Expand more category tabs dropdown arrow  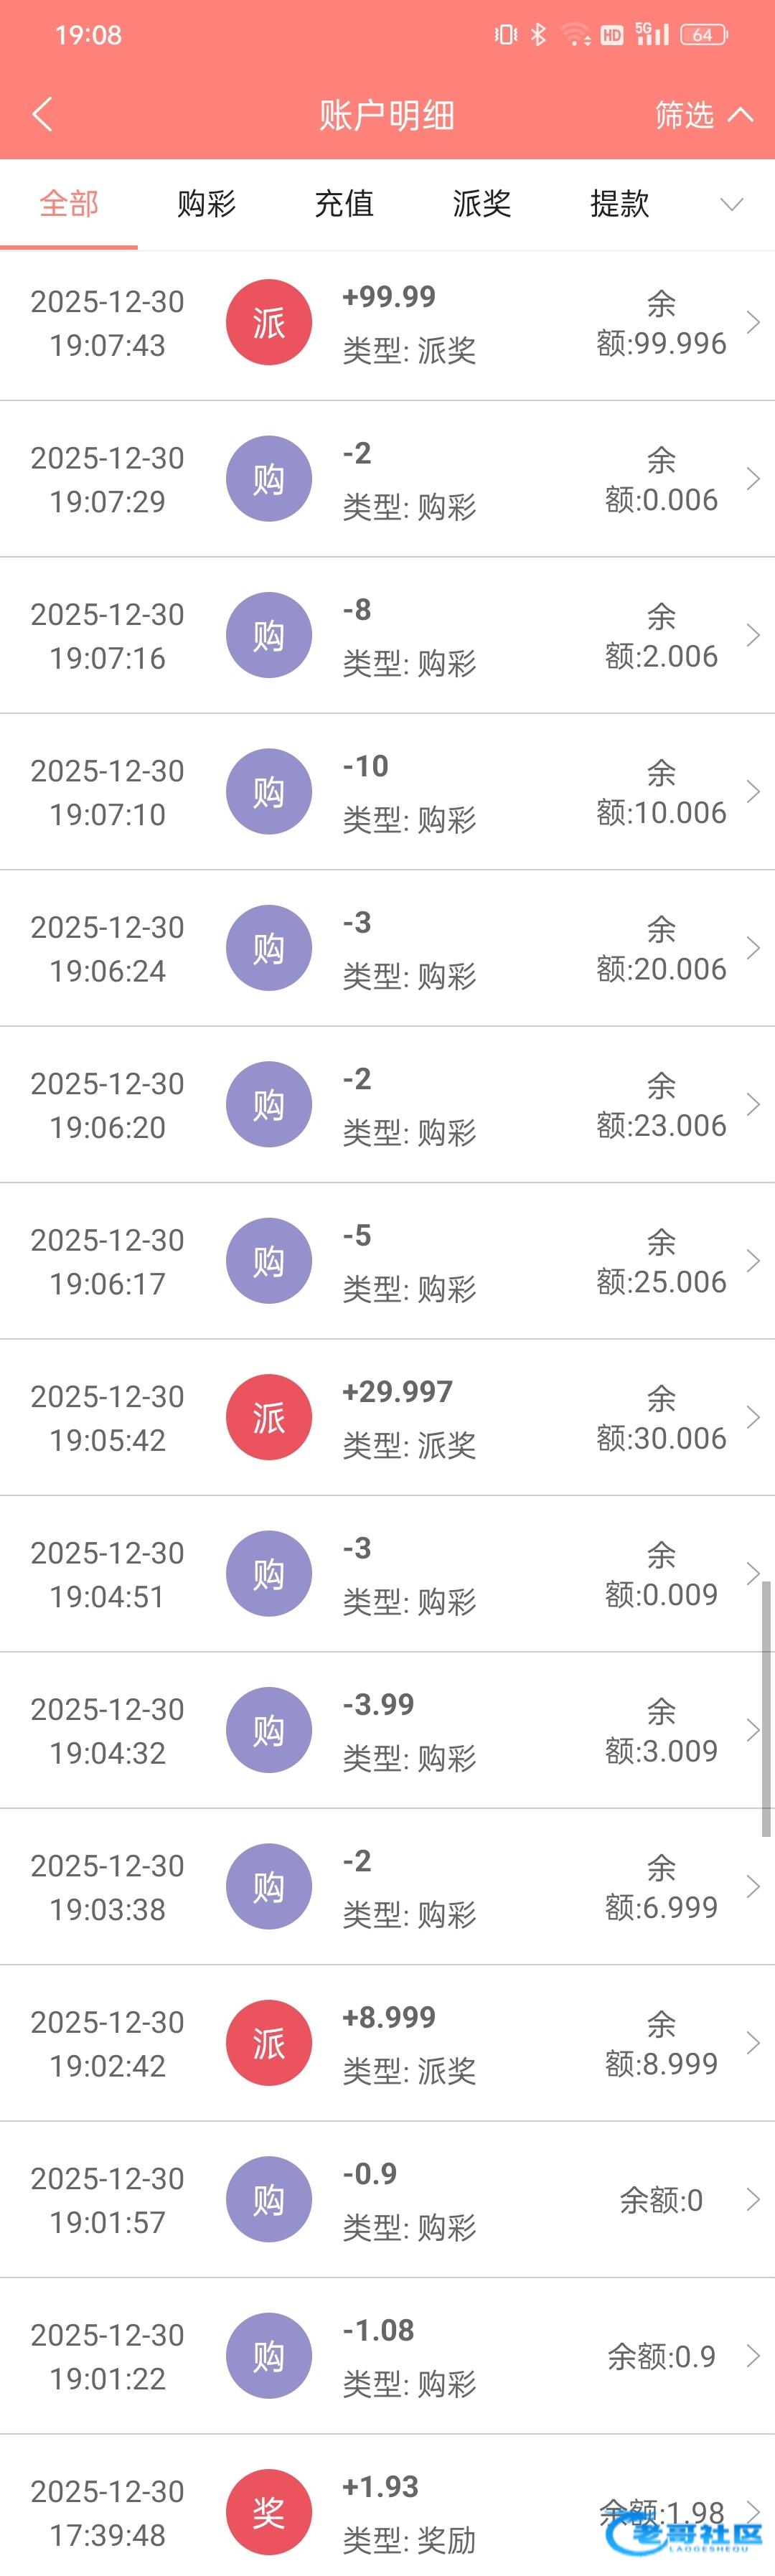pyautogui.click(x=732, y=205)
